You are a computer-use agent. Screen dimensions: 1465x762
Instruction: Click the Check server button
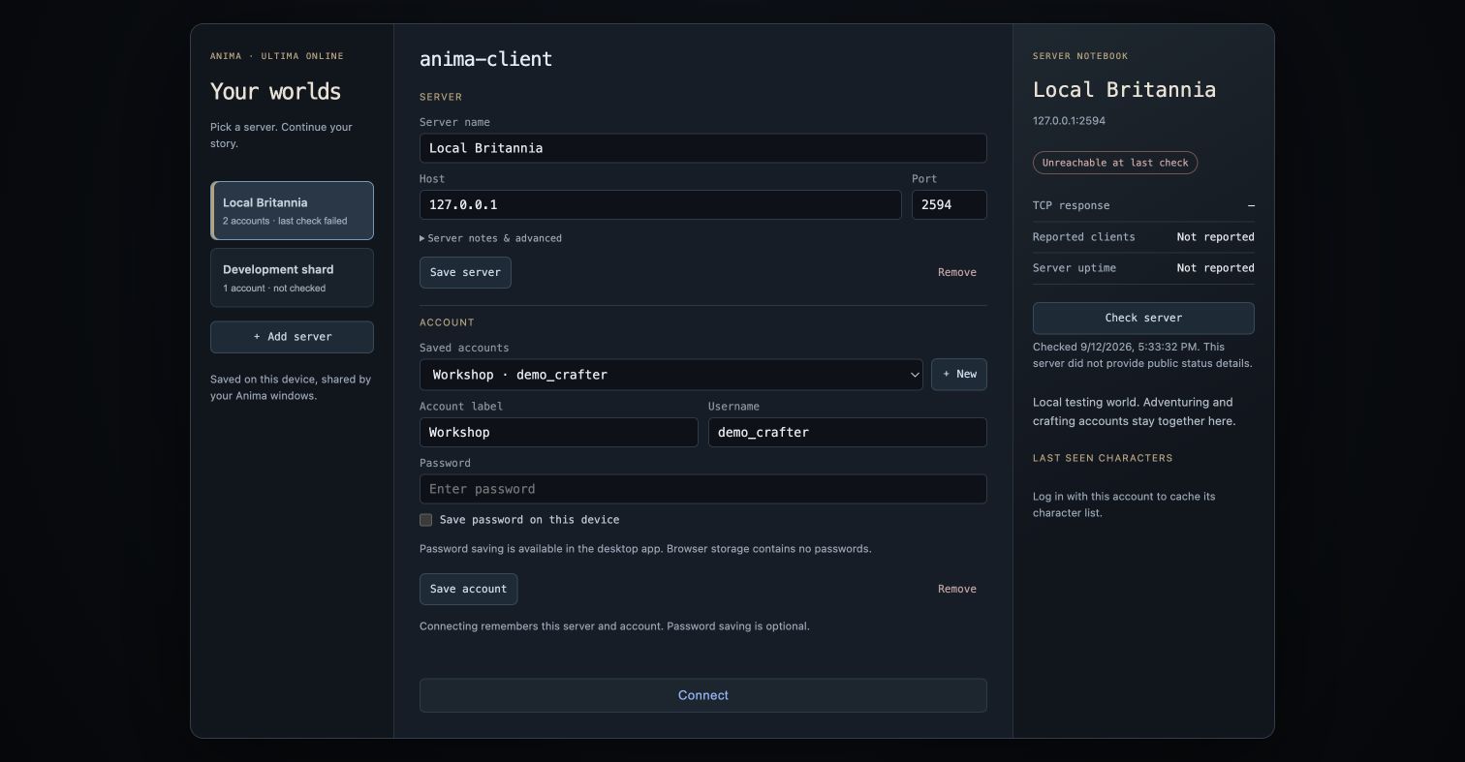point(1143,318)
